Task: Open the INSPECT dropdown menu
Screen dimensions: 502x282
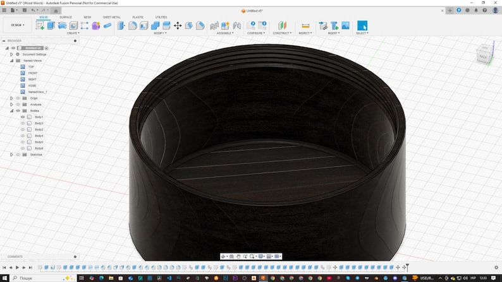Action: 305,33
